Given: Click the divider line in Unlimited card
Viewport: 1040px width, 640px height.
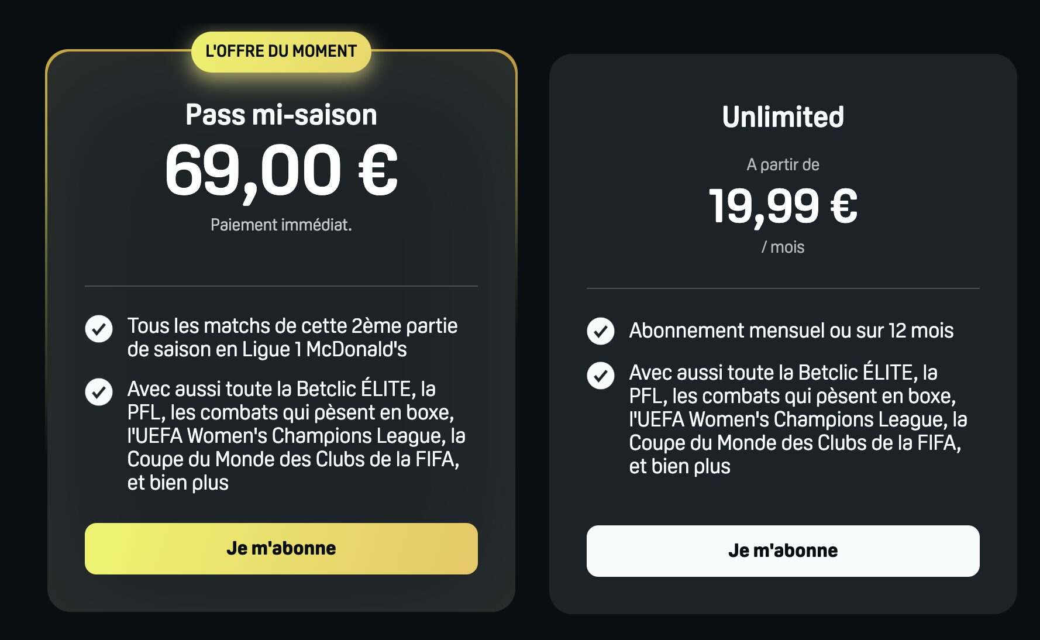Looking at the screenshot, I should (783, 288).
